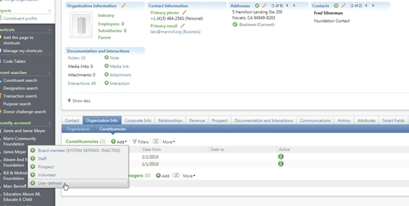The width and height of the screenshot is (409, 206).
Task: Switch to the Relationships tab
Action: (x=170, y=120)
